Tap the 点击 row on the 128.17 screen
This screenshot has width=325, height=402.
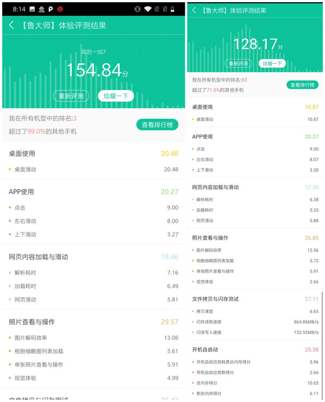255,149
